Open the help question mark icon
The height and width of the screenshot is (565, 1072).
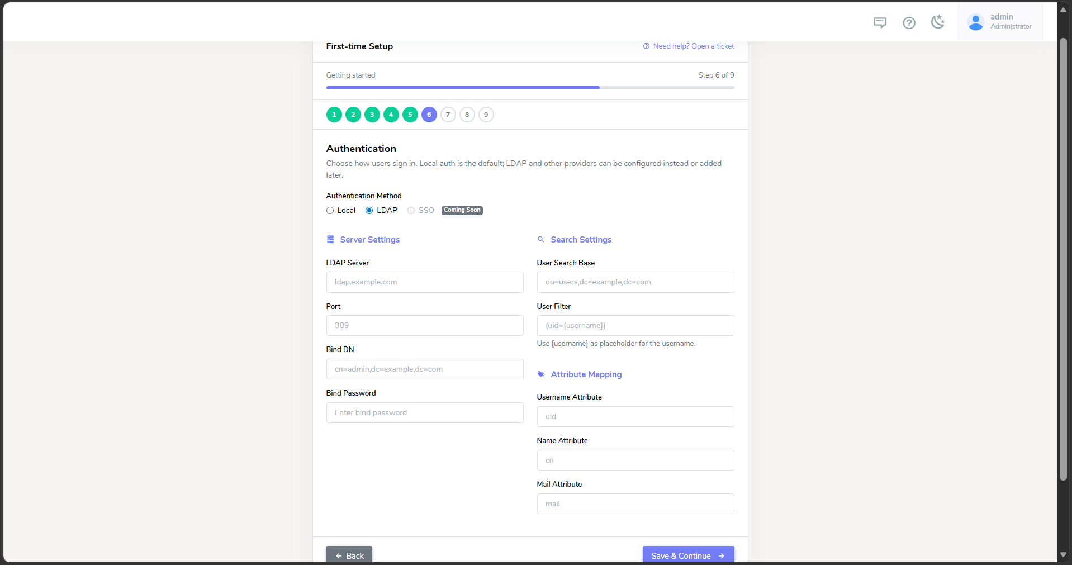point(909,22)
